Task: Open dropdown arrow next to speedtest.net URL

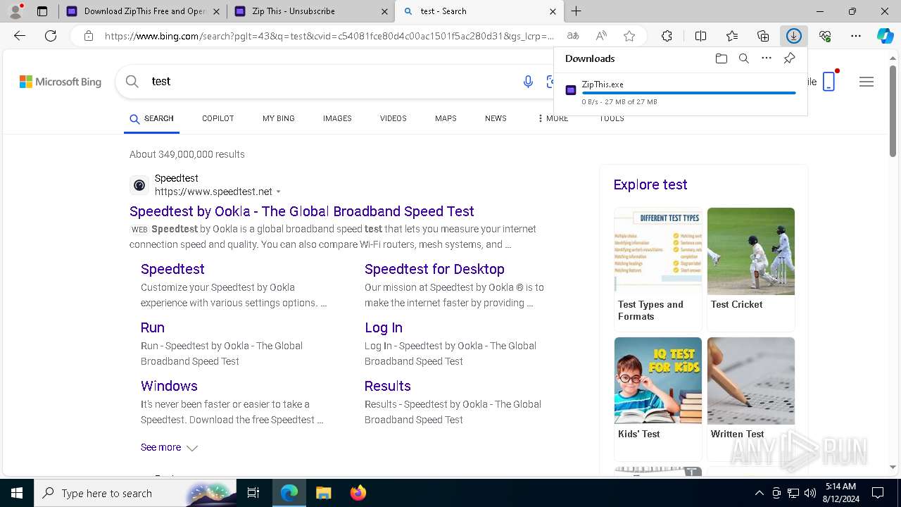Action: [279, 192]
